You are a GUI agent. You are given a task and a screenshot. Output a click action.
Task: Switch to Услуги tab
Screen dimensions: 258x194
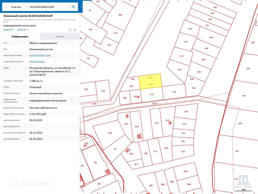point(60,36)
